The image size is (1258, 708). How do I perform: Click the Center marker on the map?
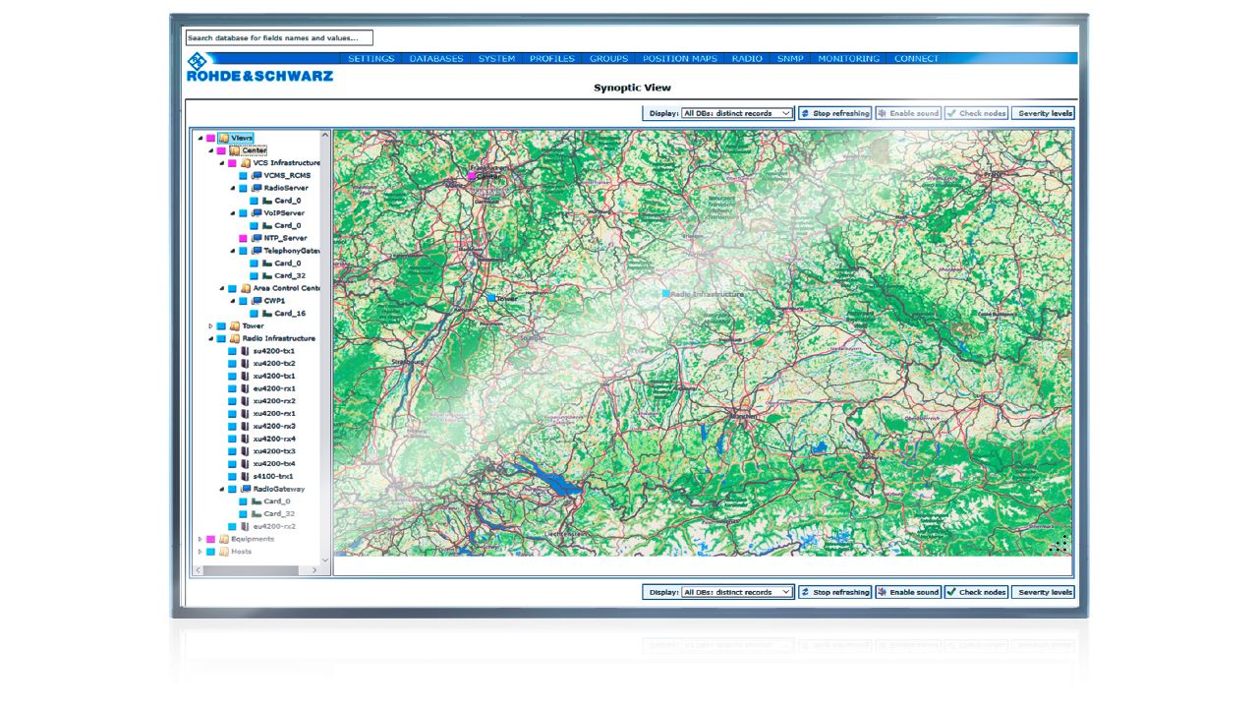(x=472, y=176)
